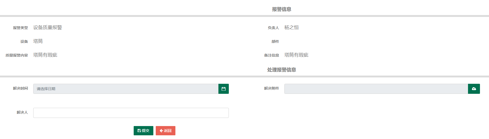
Task: Select the 报警信息 section heading
Action: [x=282, y=9]
